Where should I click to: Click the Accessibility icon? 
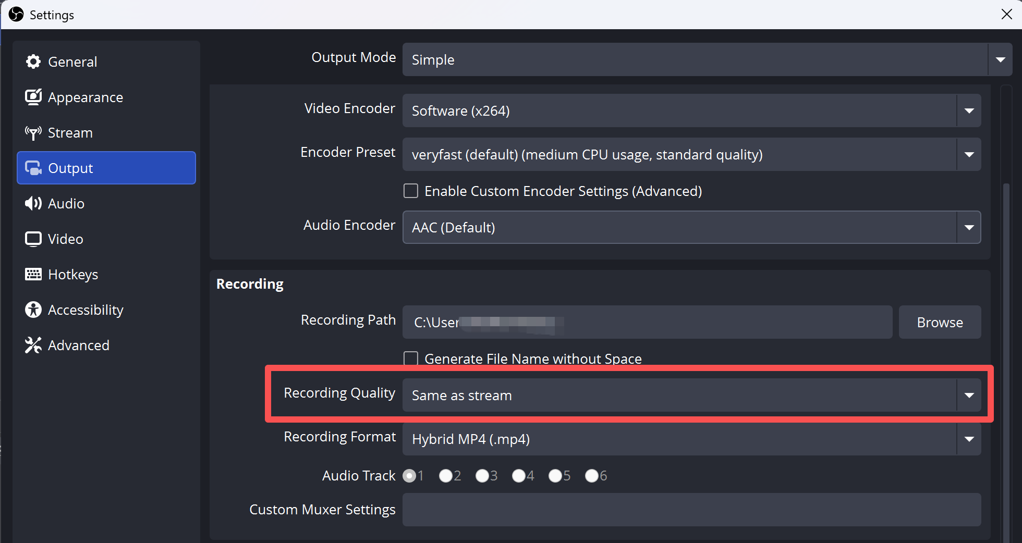point(33,310)
